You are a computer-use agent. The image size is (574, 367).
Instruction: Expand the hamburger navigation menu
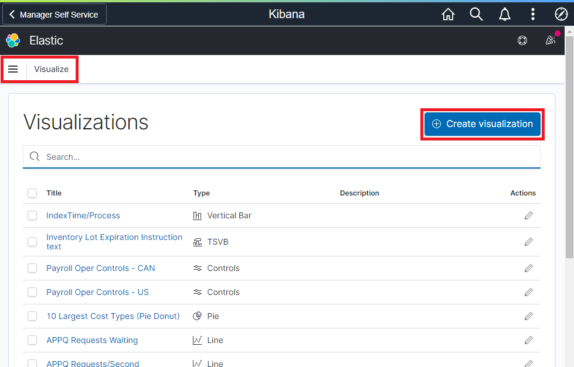tap(13, 69)
